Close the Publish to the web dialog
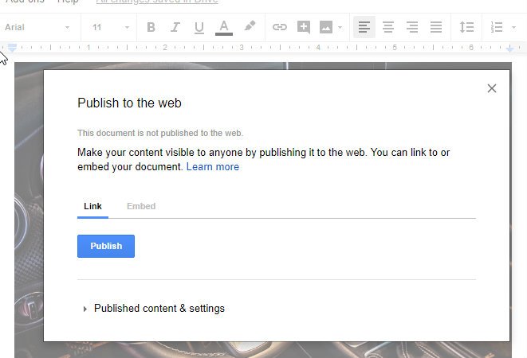Image resolution: width=527 pixels, height=358 pixels. point(492,88)
